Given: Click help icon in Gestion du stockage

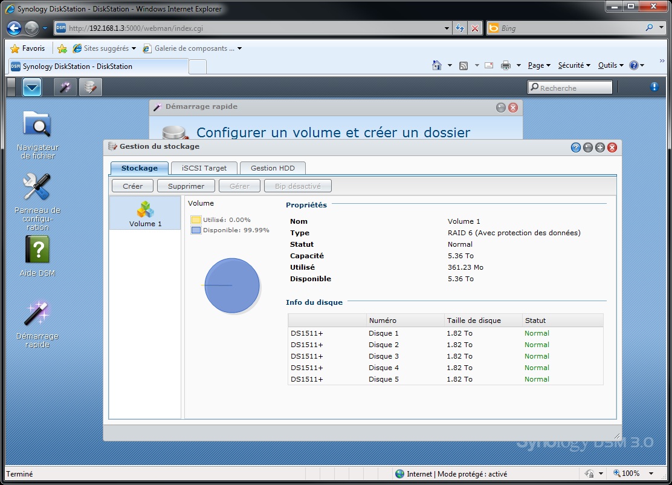Looking at the screenshot, I should [576, 148].
